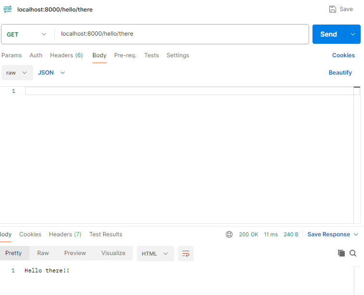Click the 240 B response size

tap(291, 234)
